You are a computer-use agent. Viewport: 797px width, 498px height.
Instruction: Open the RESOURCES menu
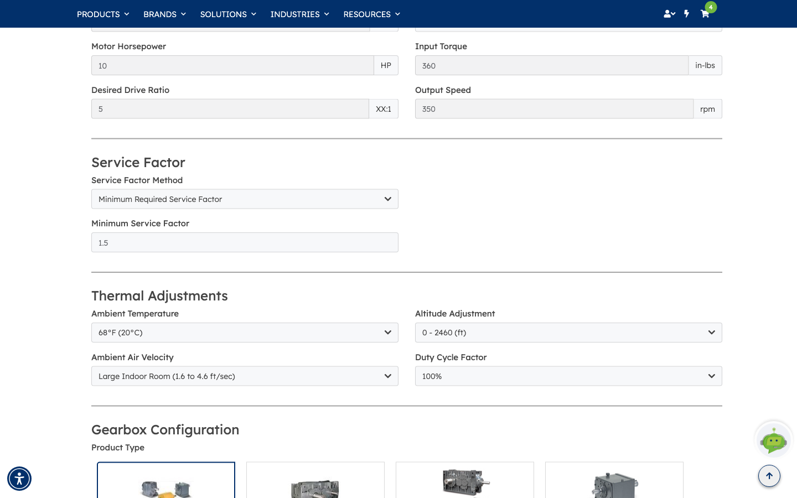click(x=371, y=14)
